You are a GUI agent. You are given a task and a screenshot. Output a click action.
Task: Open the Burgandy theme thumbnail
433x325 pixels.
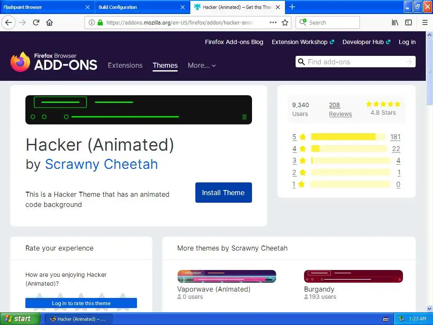pos(354,276)
